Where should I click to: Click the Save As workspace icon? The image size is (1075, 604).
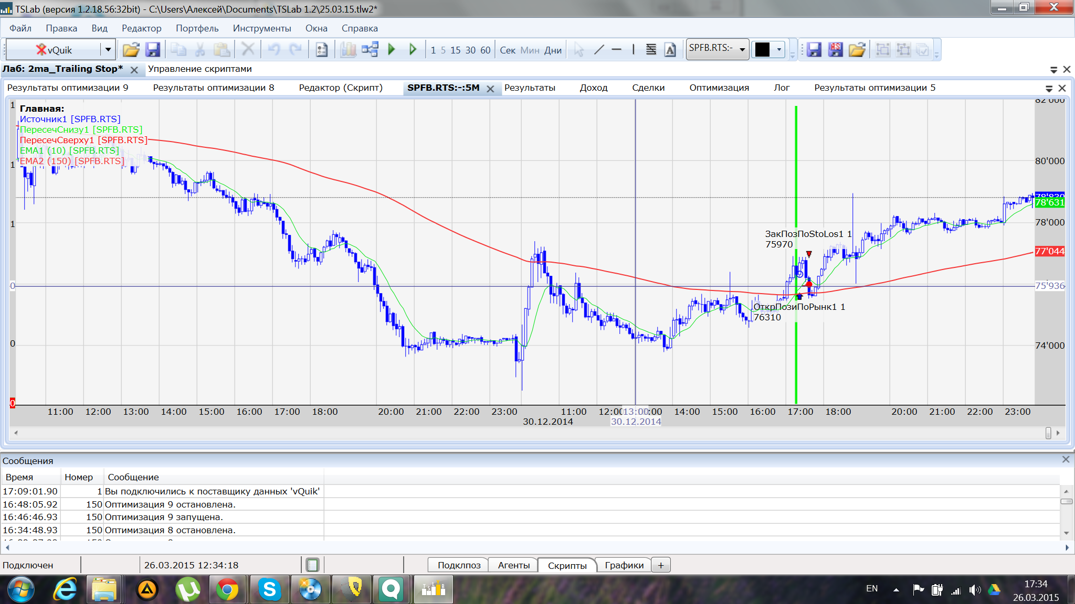coord(835,50)
